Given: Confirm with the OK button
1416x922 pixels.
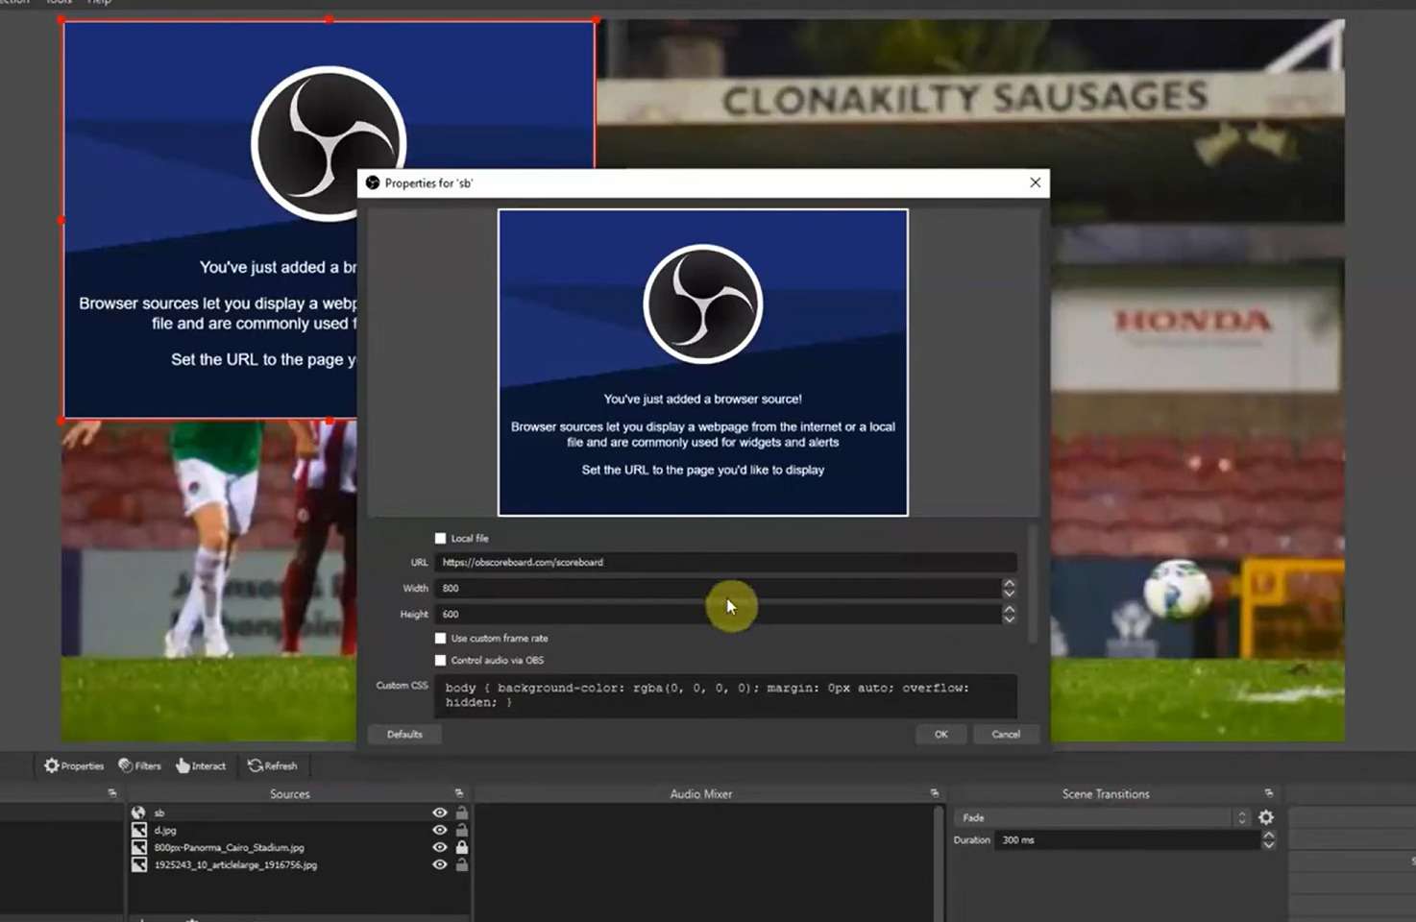Looking at the screenshot, I should tap(940, 734).
